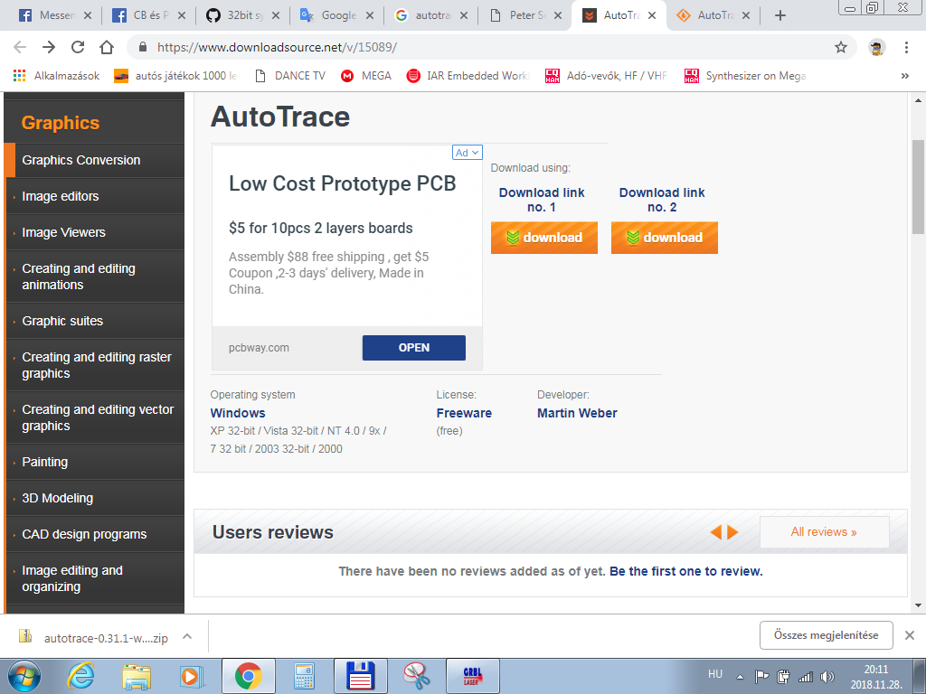926x694 pixels.
Task: Open the browser home page icon
Action: (x=107, y=47)
